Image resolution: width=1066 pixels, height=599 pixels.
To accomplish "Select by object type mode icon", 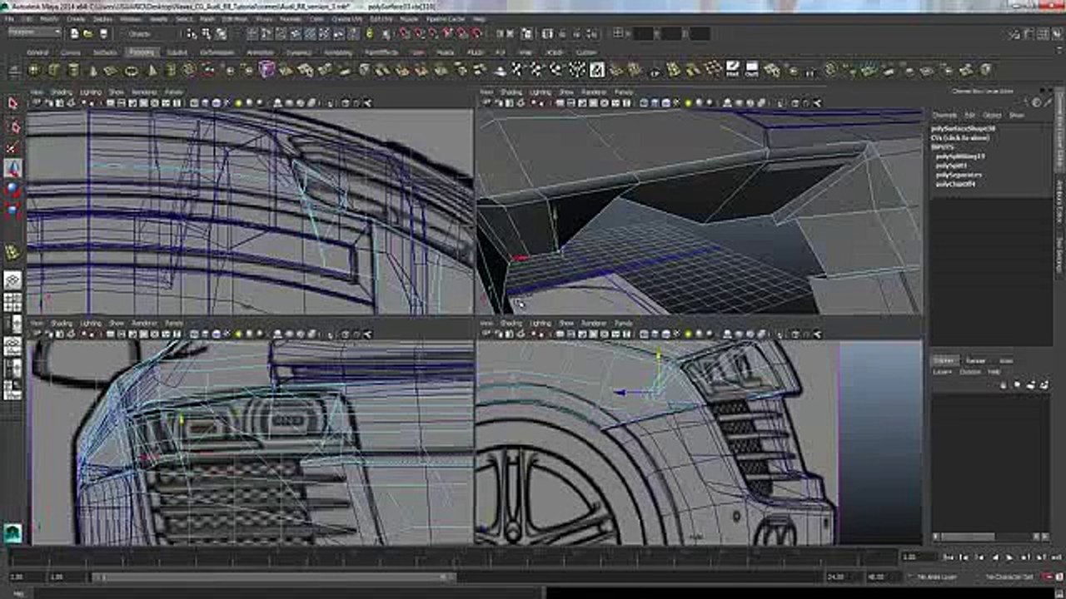I will pyautogui.click(x=206, y=33).
